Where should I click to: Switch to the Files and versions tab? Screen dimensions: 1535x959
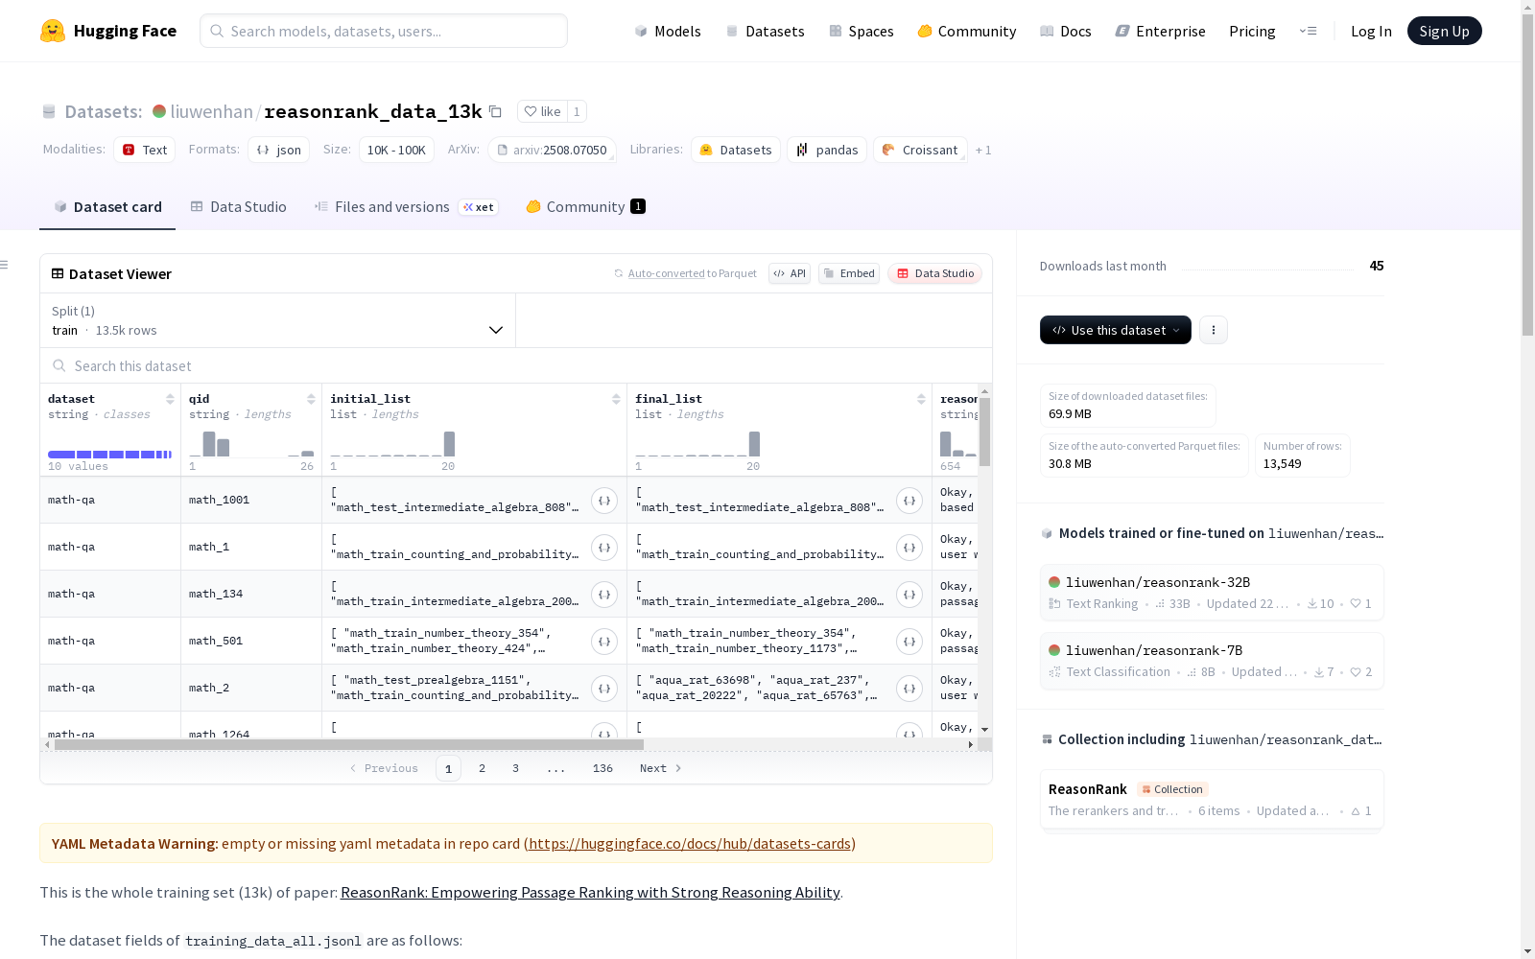406,207
